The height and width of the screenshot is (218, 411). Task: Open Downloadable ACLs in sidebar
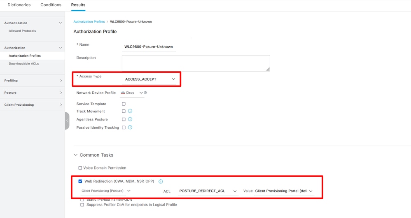[x=23, y=64]
